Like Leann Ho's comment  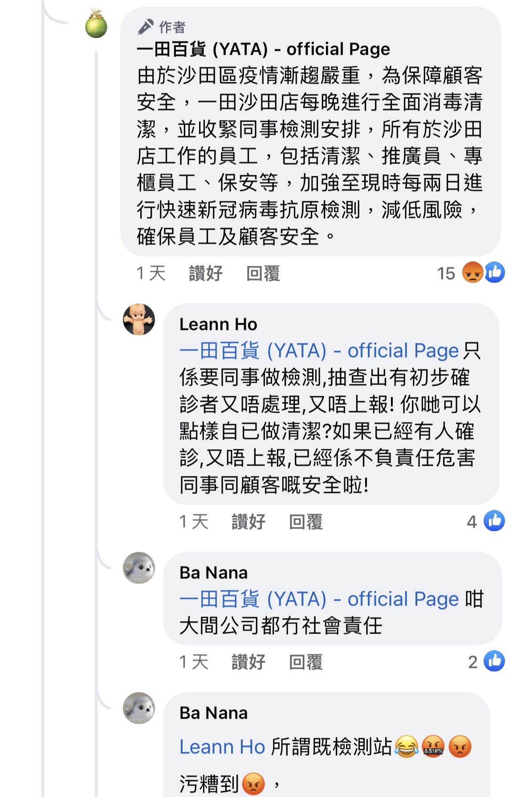pyautogui.click(x=248, y=522)
